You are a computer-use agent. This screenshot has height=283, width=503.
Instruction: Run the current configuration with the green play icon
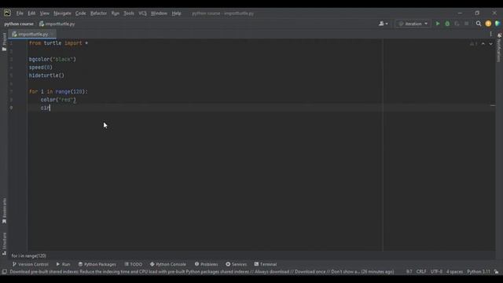point(438,24)
